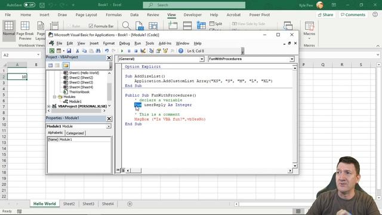The image size is (382, 215).
Task: Click the (Name) Module1 property field
Action: 79,139
